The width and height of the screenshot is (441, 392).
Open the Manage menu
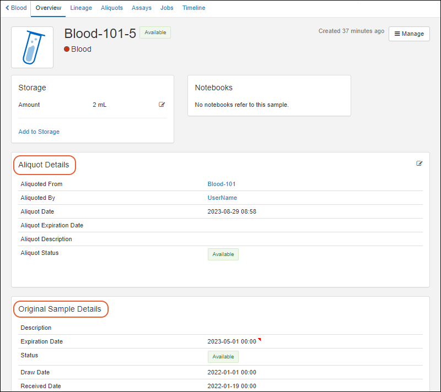point(409,34)
